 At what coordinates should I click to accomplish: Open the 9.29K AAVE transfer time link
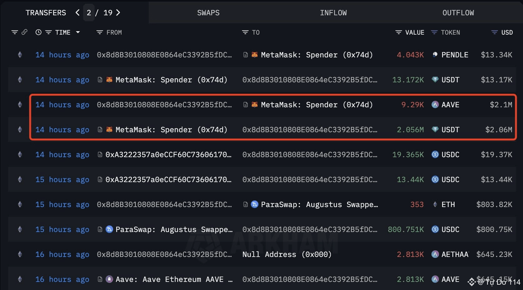coord(62,105)
